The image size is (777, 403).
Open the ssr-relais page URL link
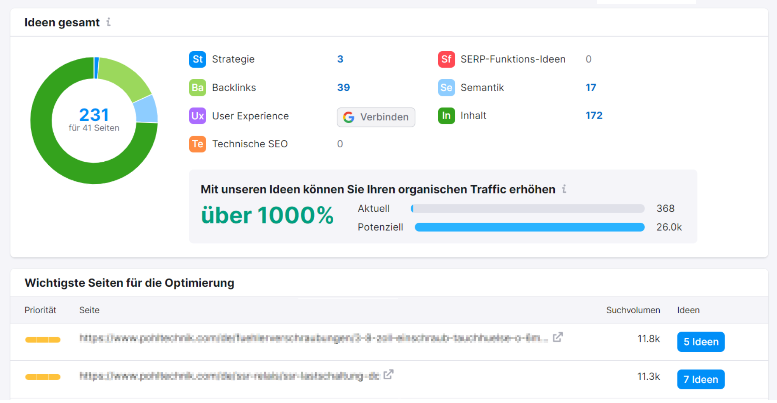(x=229, y=376)
